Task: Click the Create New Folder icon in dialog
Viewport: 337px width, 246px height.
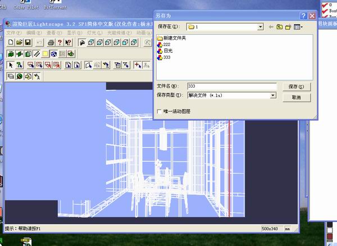Action: point(288,27)
